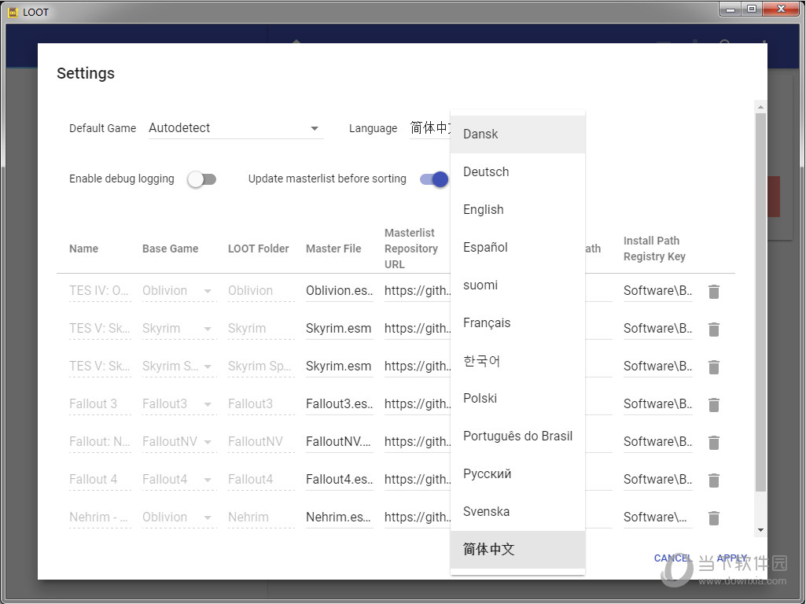This screenshot has height=604, width=806.
Task: Edit the Fallout4.esm master file field
Action: pos(339,480)
